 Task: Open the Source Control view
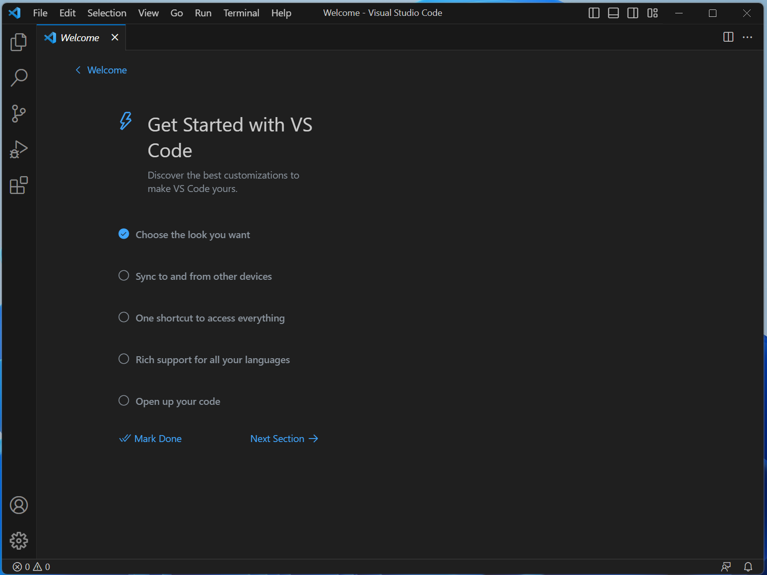(x=19, y=114)
